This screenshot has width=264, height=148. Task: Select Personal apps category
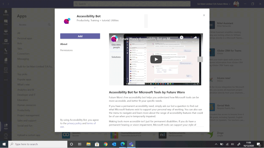25,38
